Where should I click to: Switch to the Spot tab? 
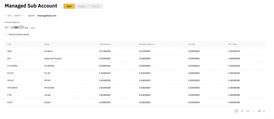point(69,6)
